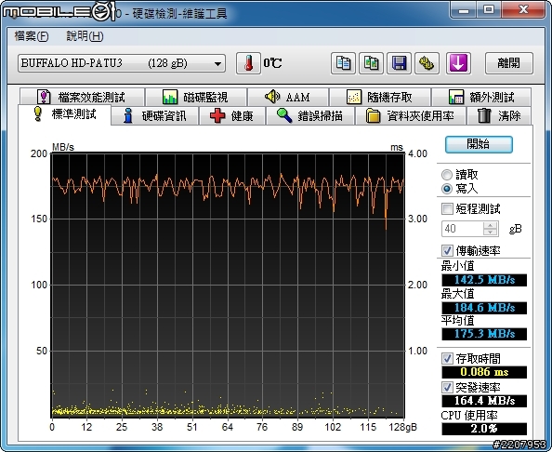The width and height of the screenshot is (552, 452).
Task: Decrease short test size with down arrow
Action: pos(490,233)
